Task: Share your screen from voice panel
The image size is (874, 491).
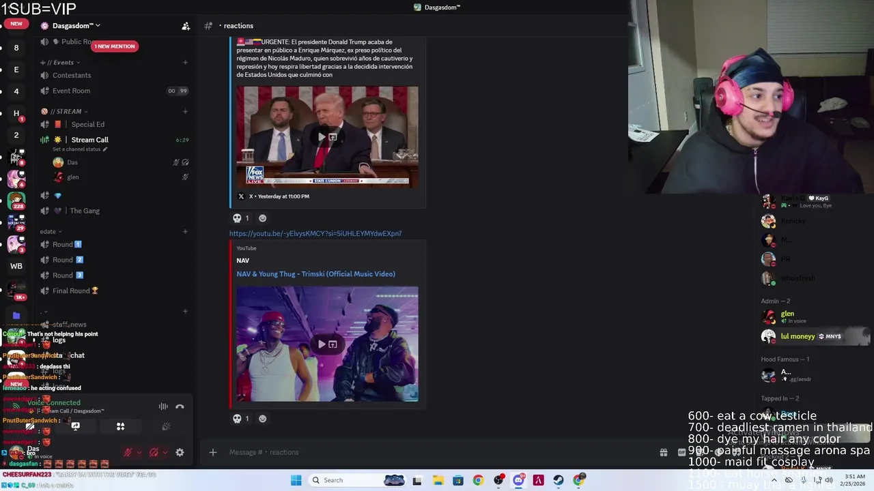Action: [76, 426]
